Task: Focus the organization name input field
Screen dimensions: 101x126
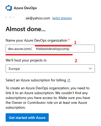Action: pyautogui.click(x=50, y=49)
